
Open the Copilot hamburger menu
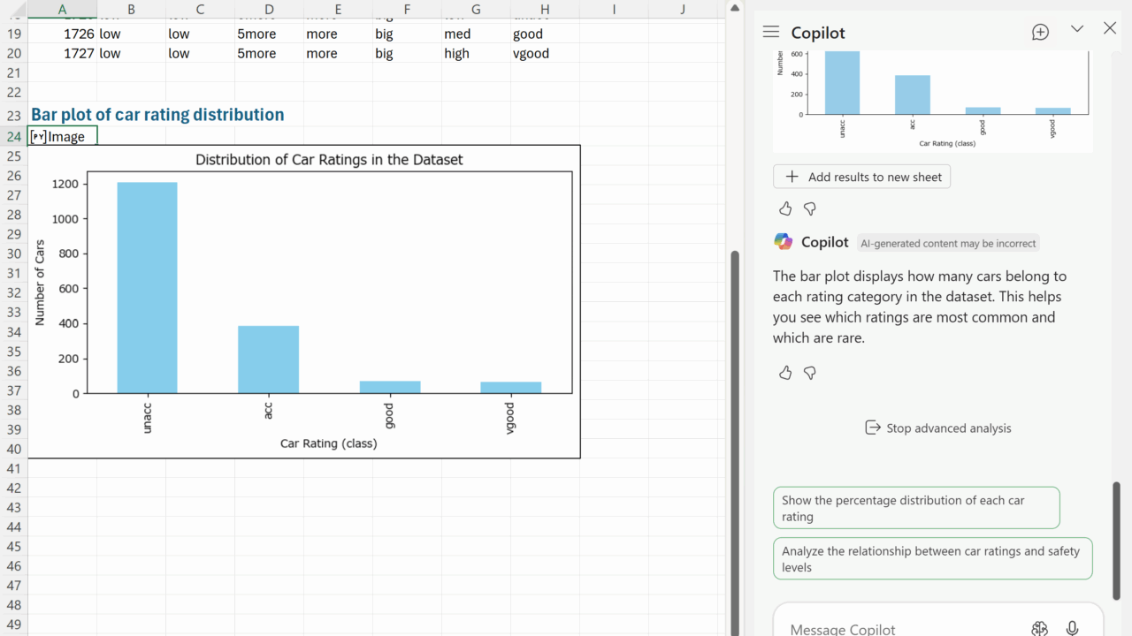pos(770,32)
